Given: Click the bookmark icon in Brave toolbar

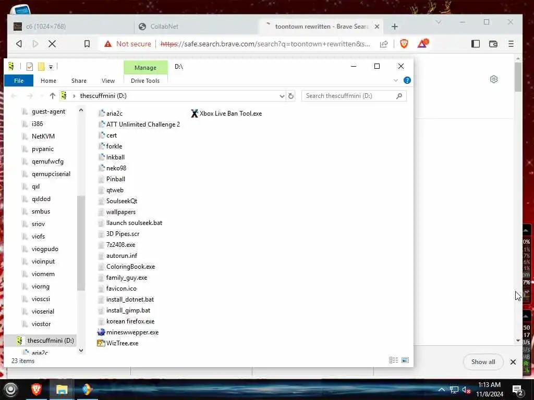Looking at the screenshot, I should [x=87, y=44].
